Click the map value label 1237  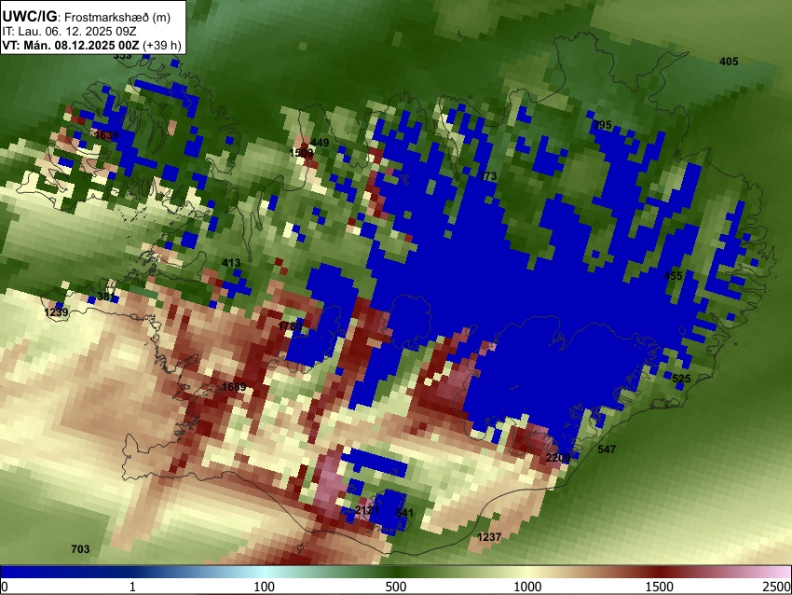pyautogui.click(x=489, y=537)
